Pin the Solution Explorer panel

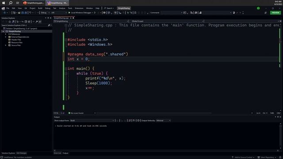[48, 18]
